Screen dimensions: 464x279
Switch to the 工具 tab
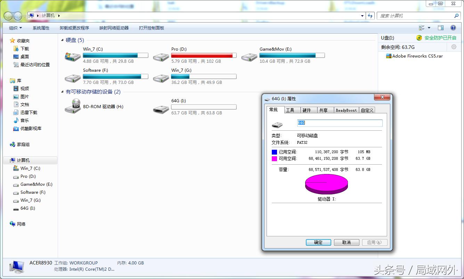[x=292, y=110]
